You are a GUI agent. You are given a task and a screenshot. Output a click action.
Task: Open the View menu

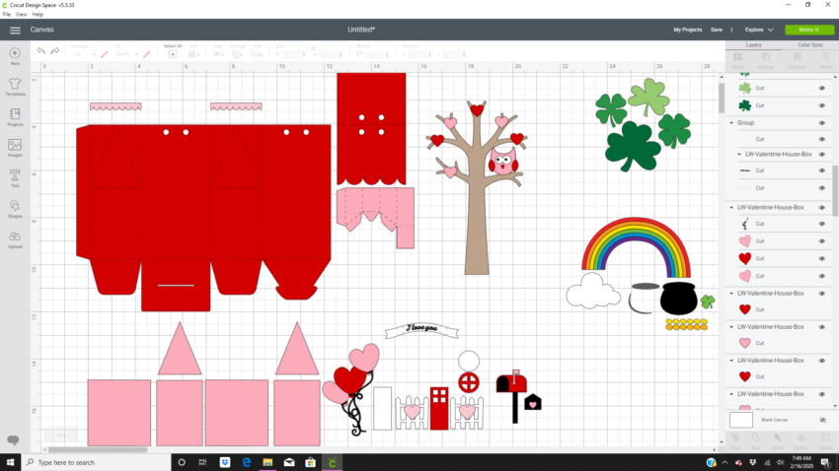click(x=23, y=15)
